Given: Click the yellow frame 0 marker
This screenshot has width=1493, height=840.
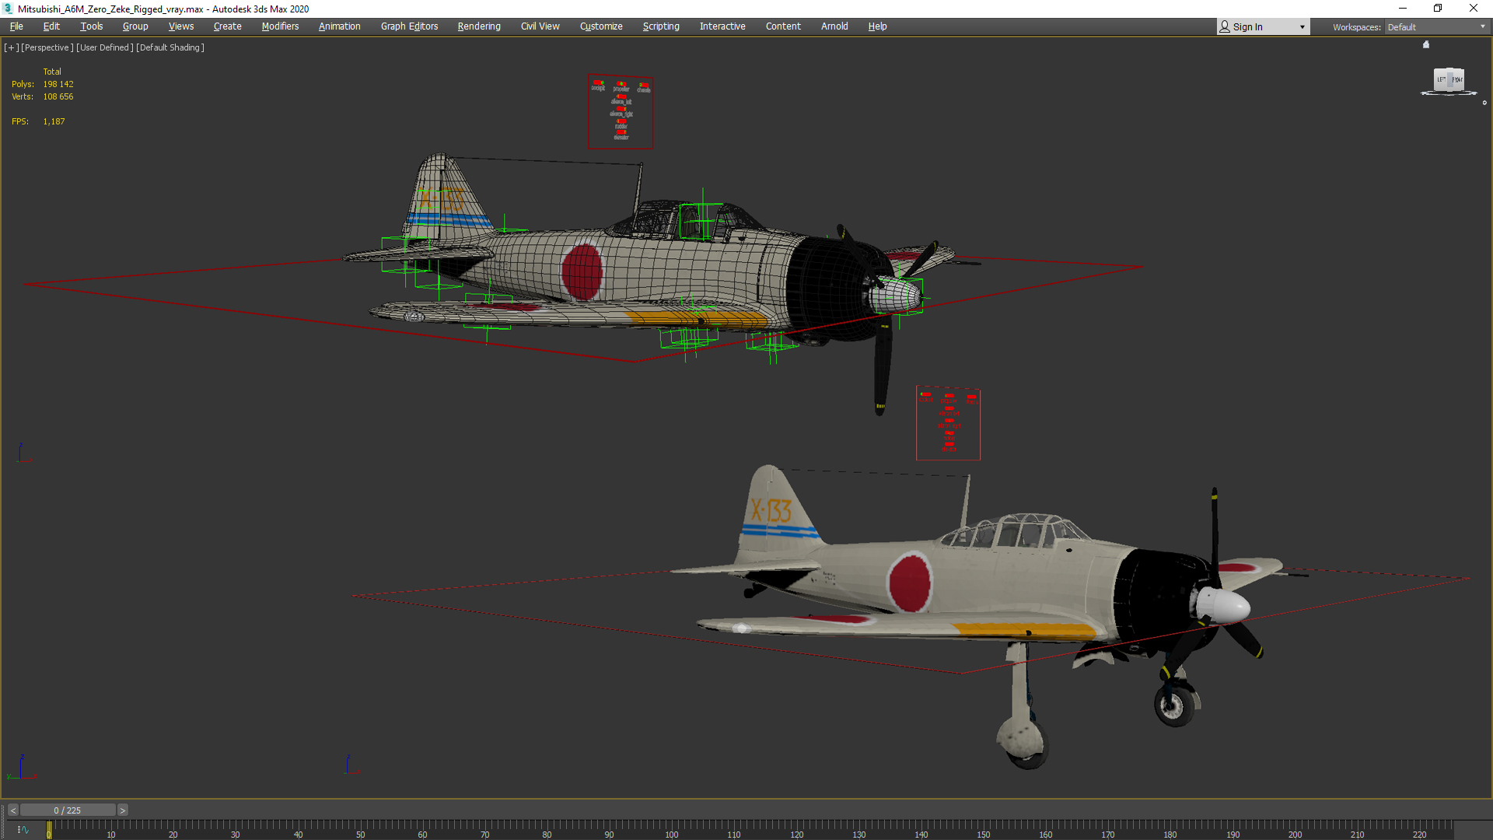Looking at the screenshot, I should pyautogui.click(x=49, y=831).
